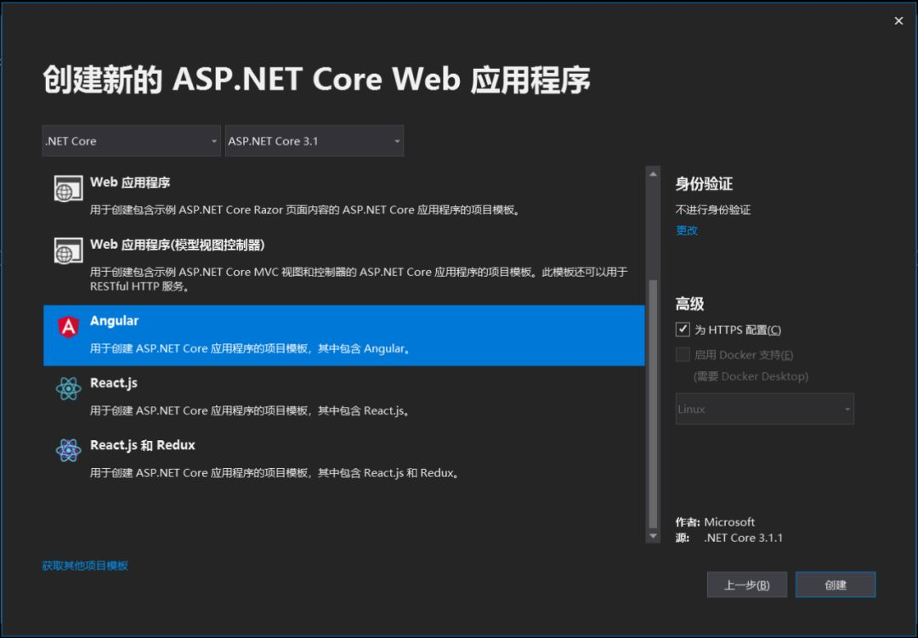Click the 创建新的 ASP.NET Core Web 应用程序 heading
918x638 pixels.
(x=316, y=79)
